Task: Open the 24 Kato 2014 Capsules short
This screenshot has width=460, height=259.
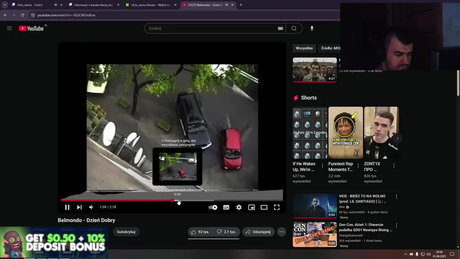Action: point(310,133)
